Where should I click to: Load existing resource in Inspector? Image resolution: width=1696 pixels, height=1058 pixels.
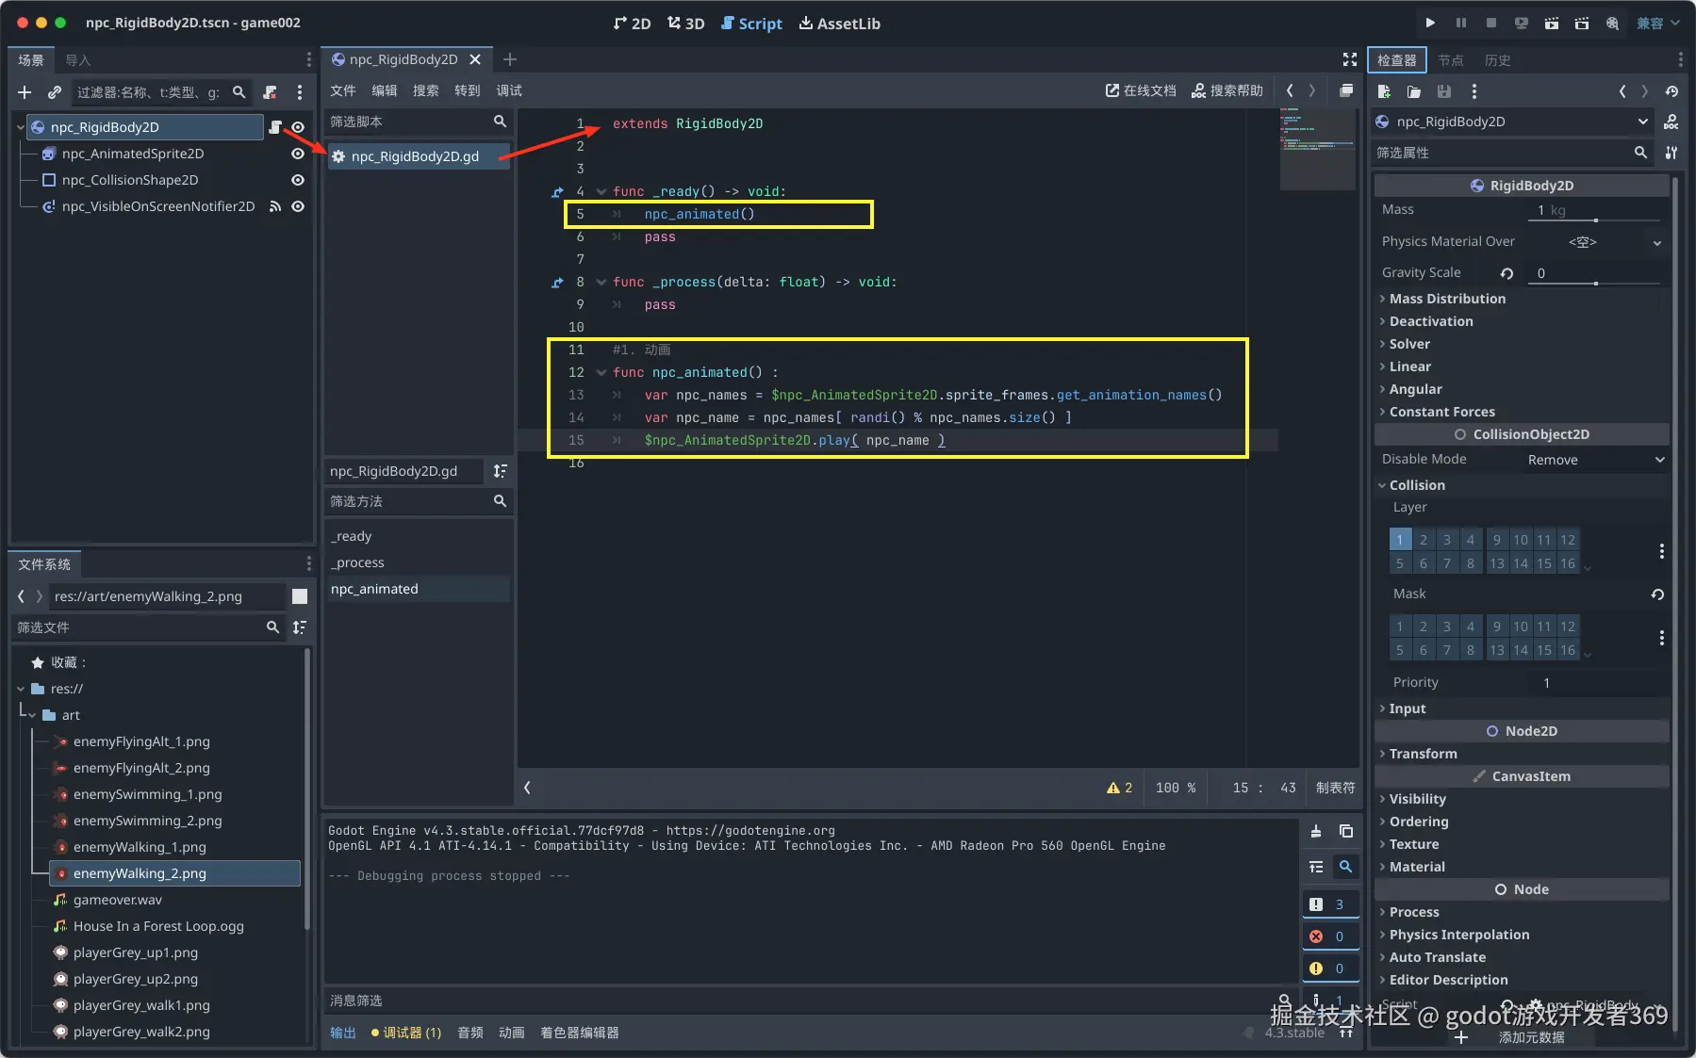pyautogui.click(x=1414, y=91)
